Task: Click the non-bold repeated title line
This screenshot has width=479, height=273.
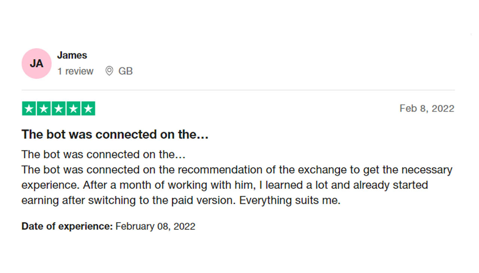Action: (103, 154)
